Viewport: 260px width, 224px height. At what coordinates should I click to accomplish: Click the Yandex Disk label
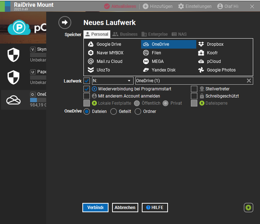point(164,70)
